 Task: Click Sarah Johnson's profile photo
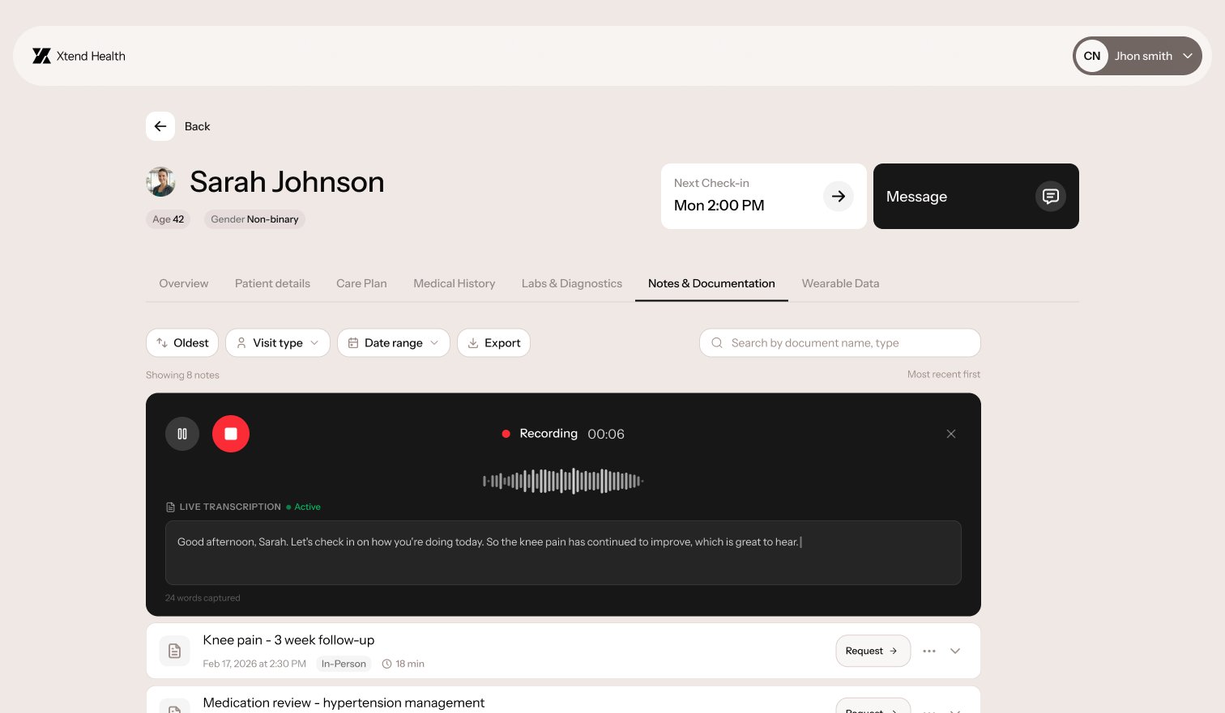click(x=160, y=182)
